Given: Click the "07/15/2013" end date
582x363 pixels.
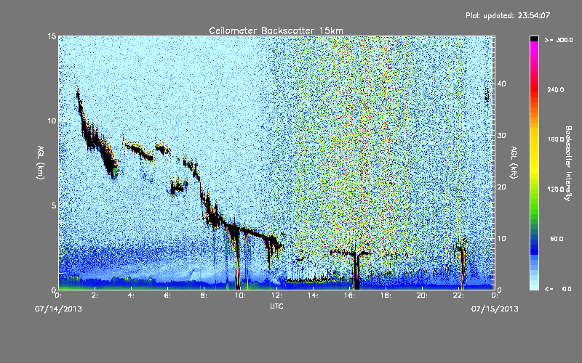Looking at the screenshot, I should click(495, 309).
